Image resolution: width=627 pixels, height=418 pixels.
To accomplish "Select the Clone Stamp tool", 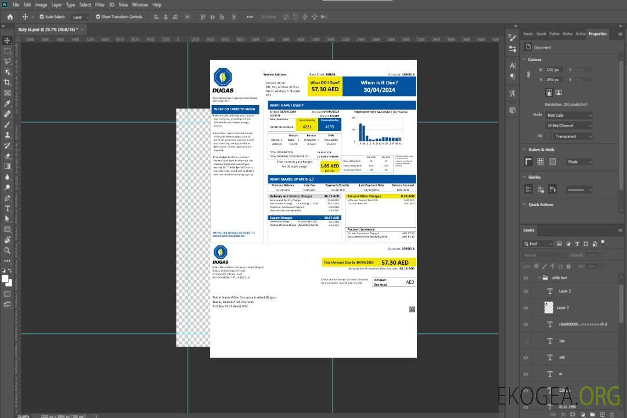I will tap(7, 135).
